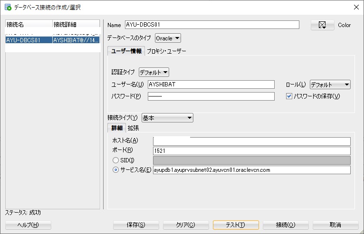The width and height of the screenshot is (364, 234).
Task: Toggle the パスワードの保存 checkbox
Action: pos(289,96)
